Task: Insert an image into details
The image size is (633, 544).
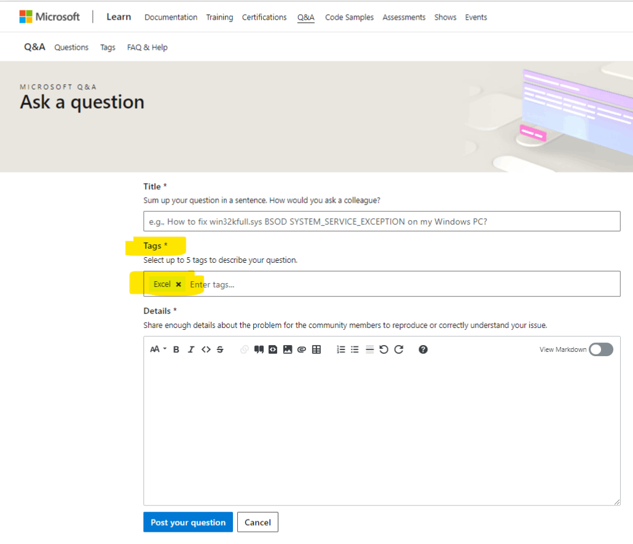Action: pyautogui.click(x=288, y=349)
